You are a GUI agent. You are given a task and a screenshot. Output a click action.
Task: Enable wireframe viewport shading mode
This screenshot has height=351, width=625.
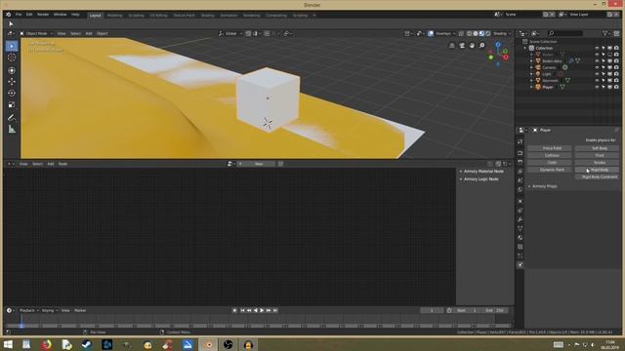(x=469, y=34)
